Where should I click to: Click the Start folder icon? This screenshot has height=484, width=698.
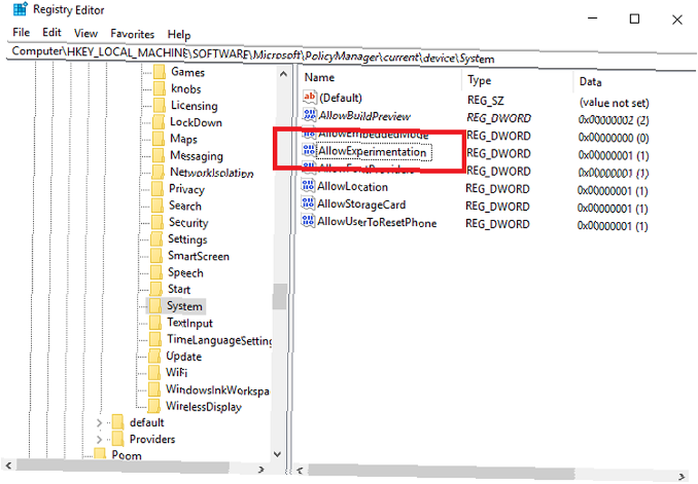pyautogui.click(x=156, y=289)
